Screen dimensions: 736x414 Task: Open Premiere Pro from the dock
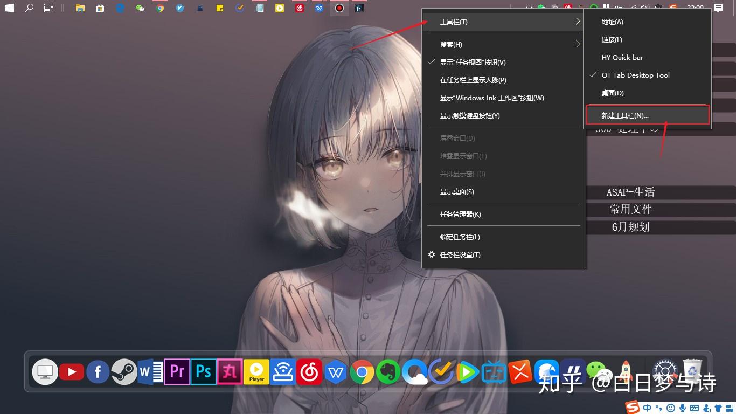click(x=177, y=371)
